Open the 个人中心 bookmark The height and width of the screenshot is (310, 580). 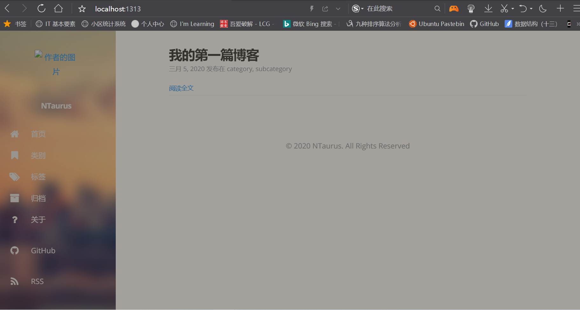click(x=148, y=24)
